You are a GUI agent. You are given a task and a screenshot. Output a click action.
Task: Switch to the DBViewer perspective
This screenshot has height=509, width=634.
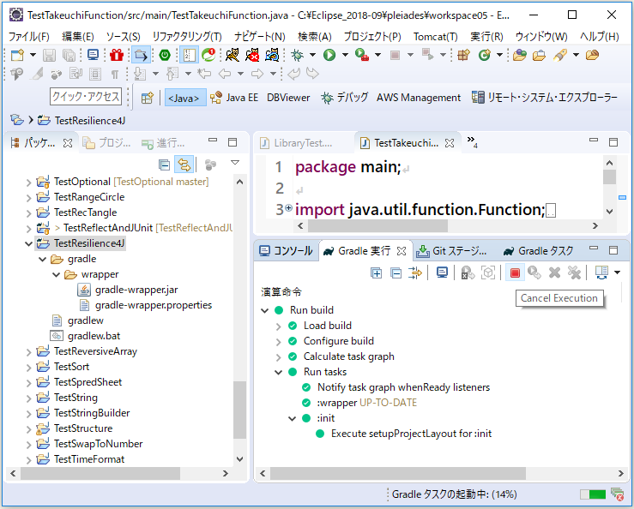(x=288, y=98)
